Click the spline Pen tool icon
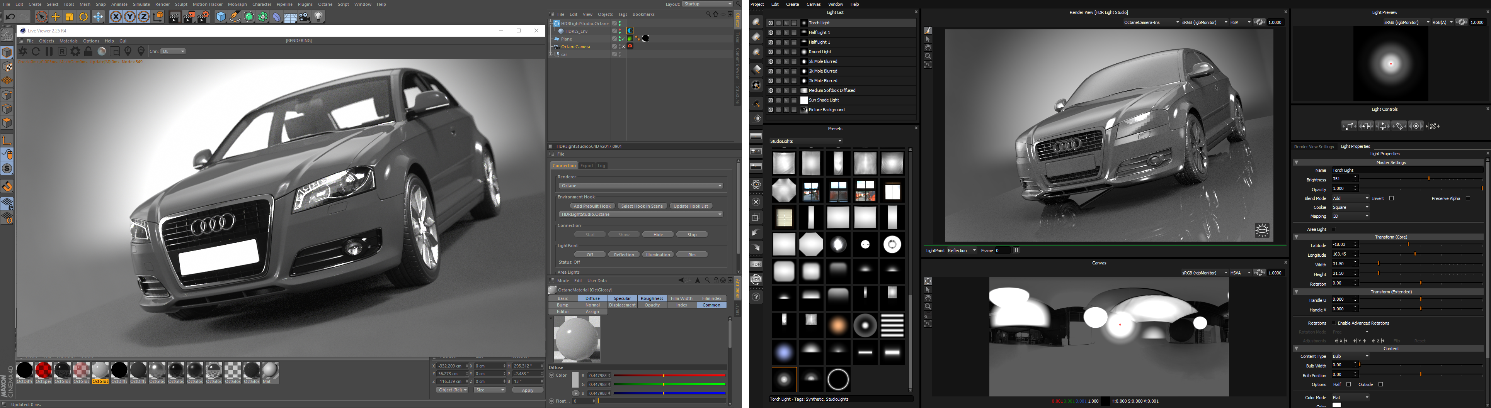The height and width of the screenshot is (408, 1491). [235, 17]
